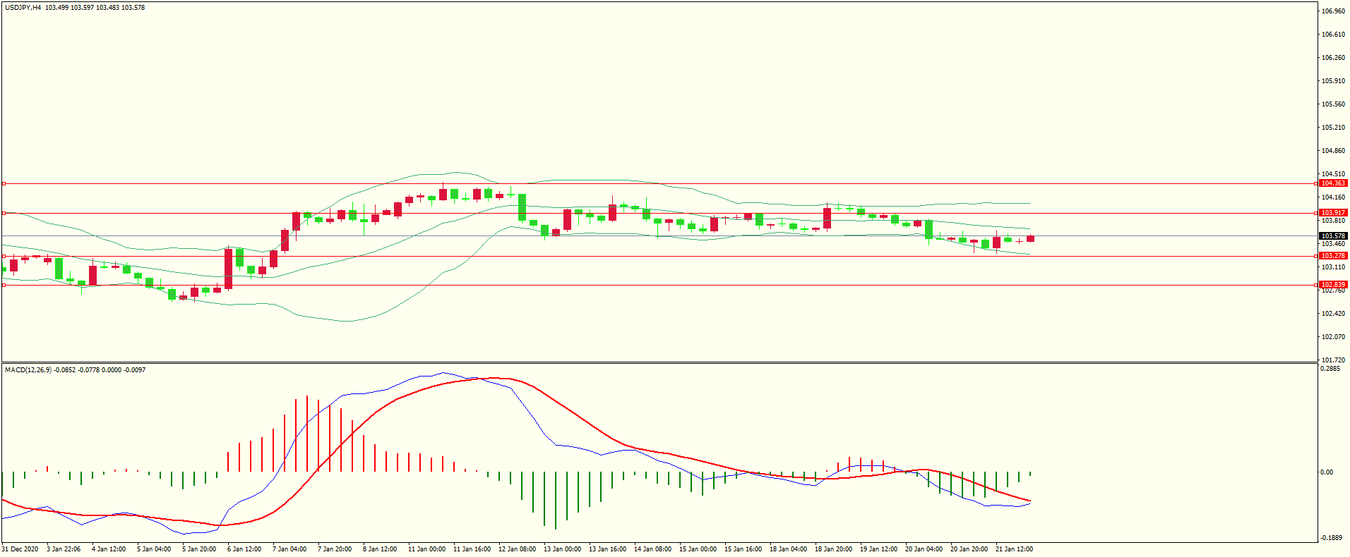Click the 105.560 price scale value
This screenshot has height=557, width=1350.
[1333, 104]
